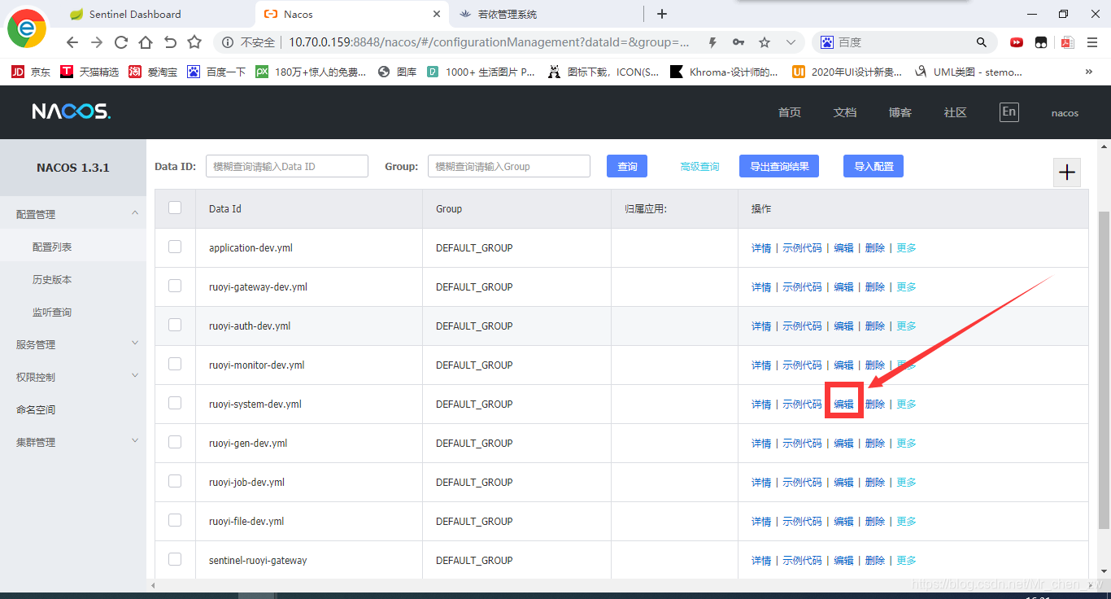This screenshot has height=599, width=1111.
Task: Click 示例代码 for ruoyi-monitor-dev.yml
Action: (x=802, y=365)
